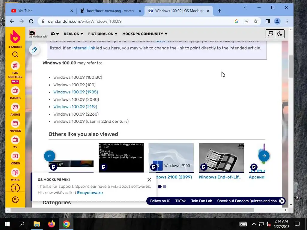The height and width of the screenshot is (230, 307).
Task: Open Anime icon in sidebar
Action: pos(15,107)
